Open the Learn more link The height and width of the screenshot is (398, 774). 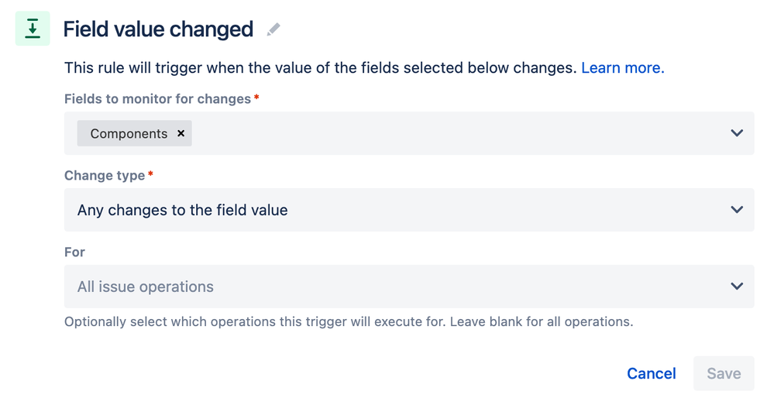[622, 68]
